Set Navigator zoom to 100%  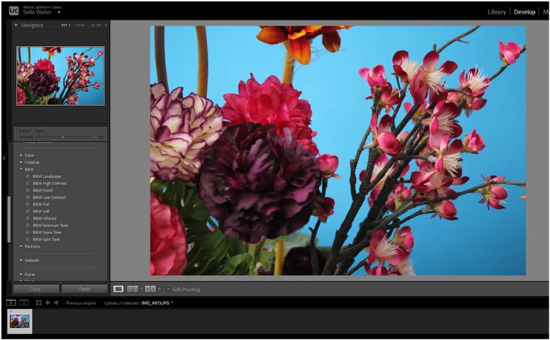pyautogui.click(x=80, y=25)
